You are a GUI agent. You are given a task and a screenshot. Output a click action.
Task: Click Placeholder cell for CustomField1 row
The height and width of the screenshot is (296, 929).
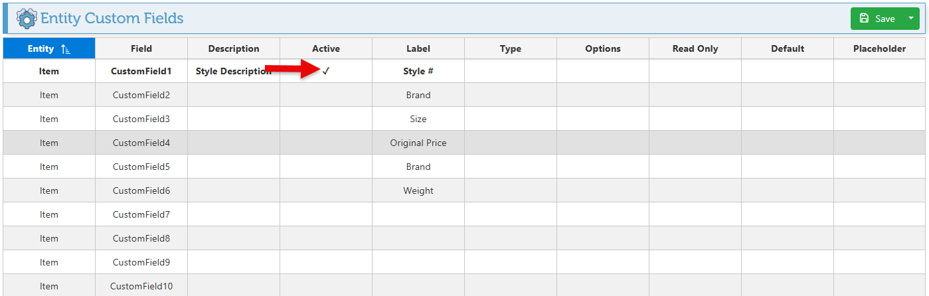point(880,71)
